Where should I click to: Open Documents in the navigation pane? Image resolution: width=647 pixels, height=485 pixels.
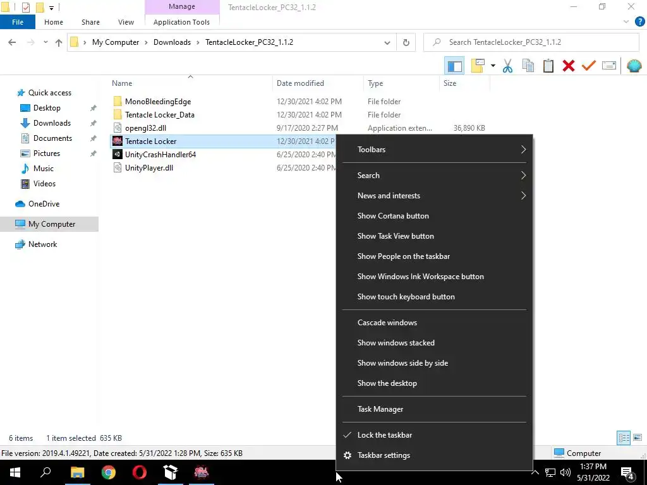click(x=52, y=138)
